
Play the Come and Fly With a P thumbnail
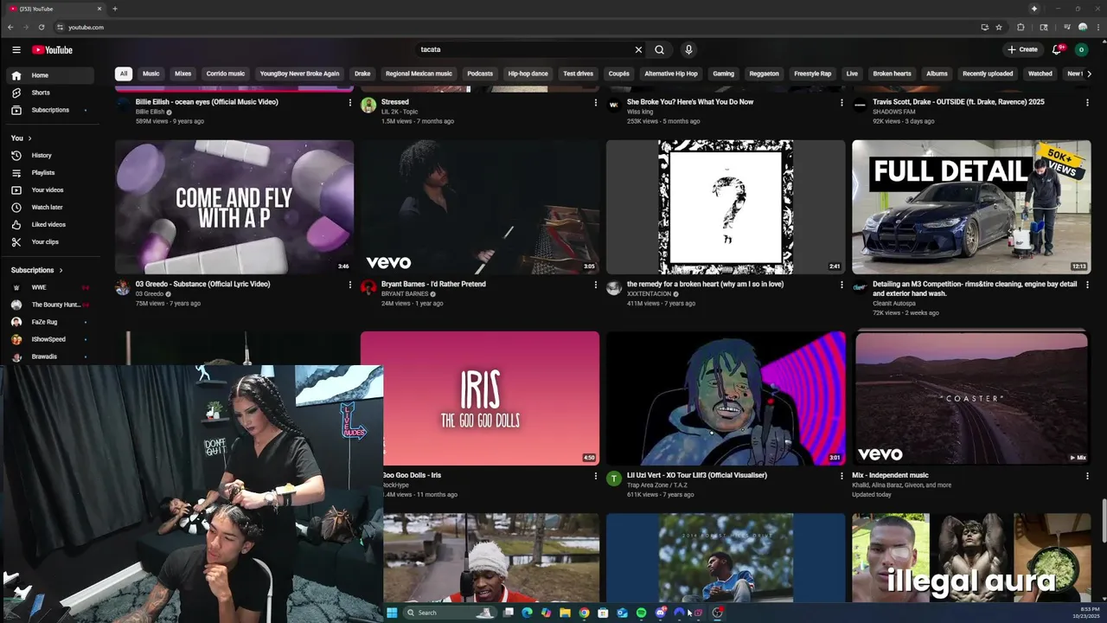pyautogui.click(x=234, y=207)
